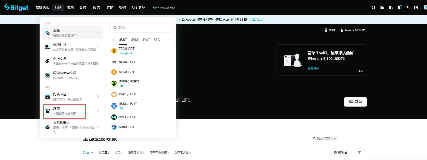
Task: Click the iPhone promo banner image
Action: coord(293,60)
